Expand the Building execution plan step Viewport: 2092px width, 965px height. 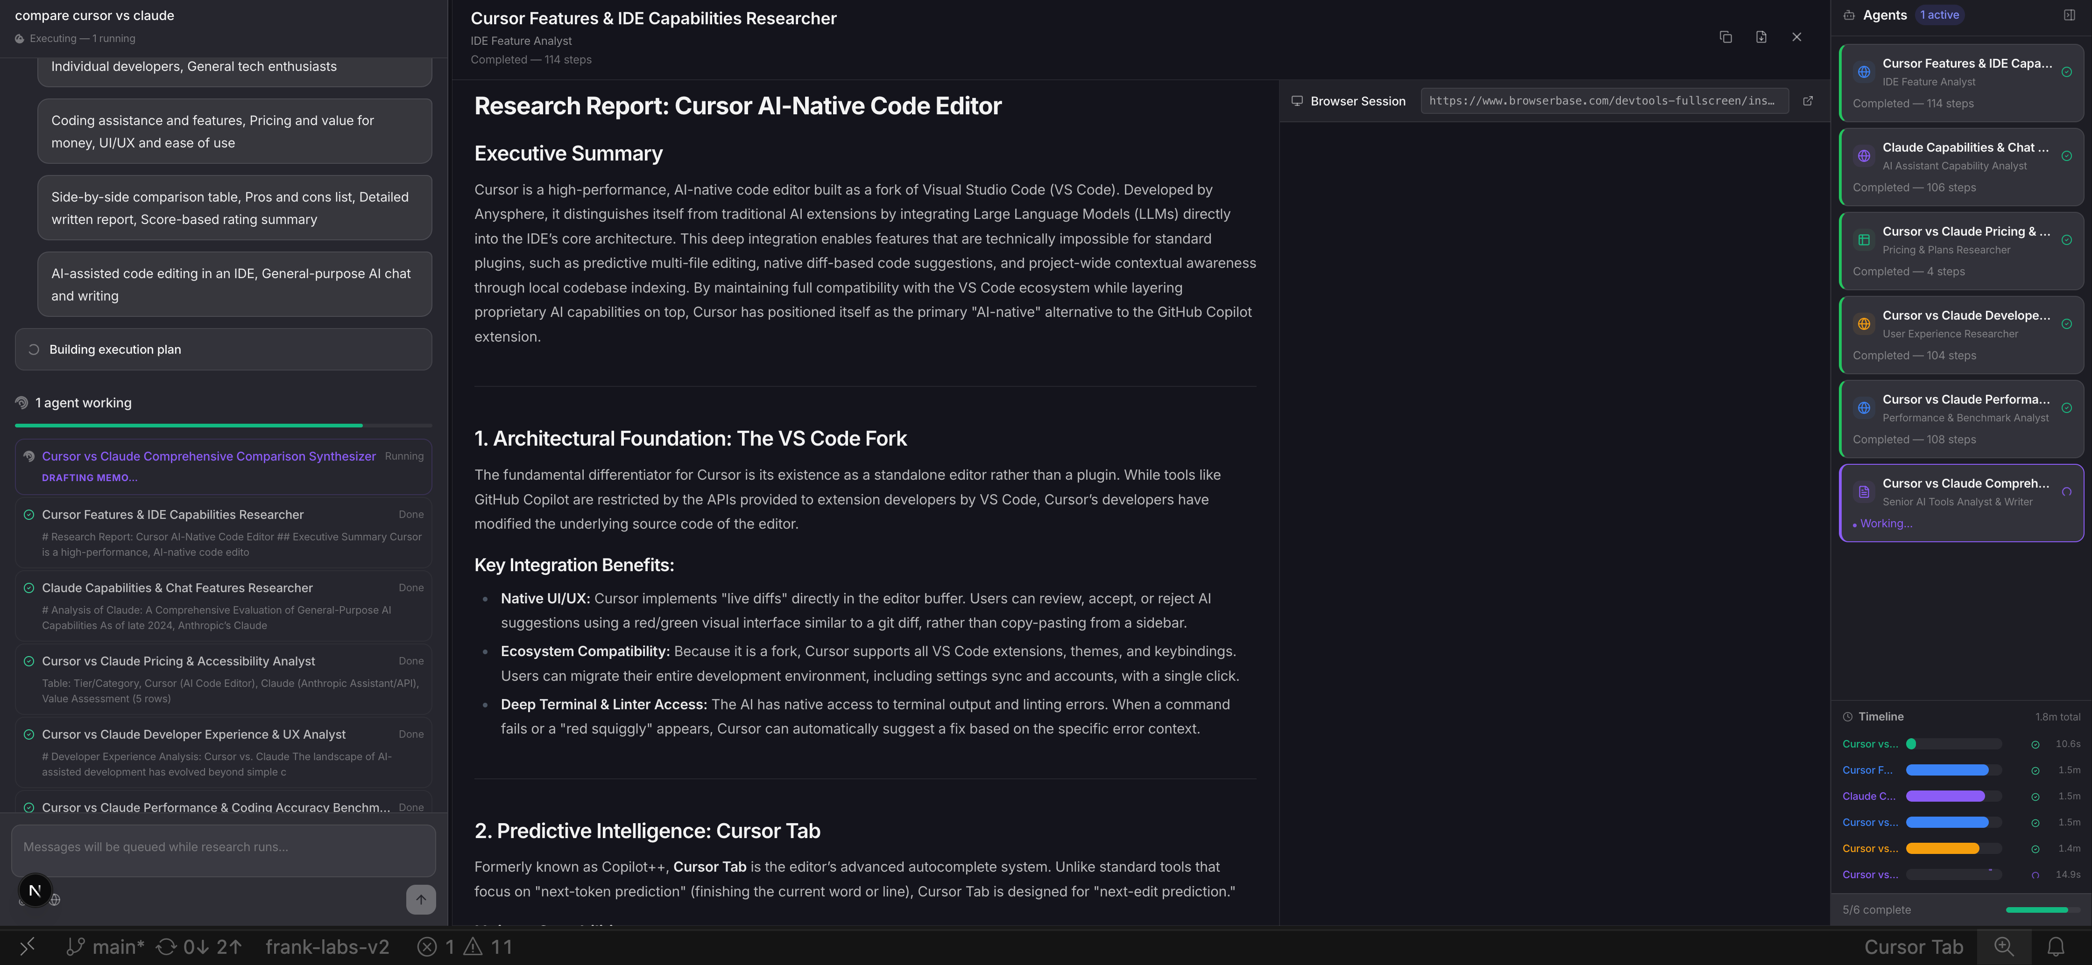click(223, 350)
